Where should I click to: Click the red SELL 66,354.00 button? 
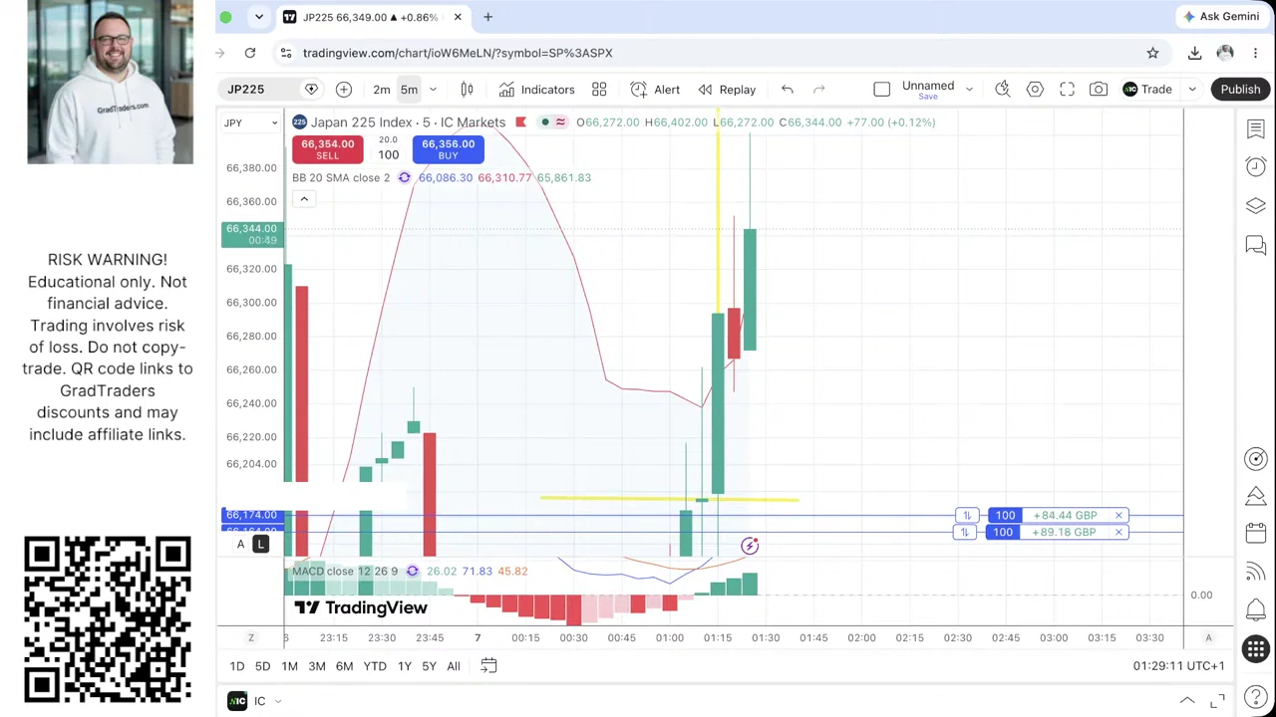(x=327, y=149)
